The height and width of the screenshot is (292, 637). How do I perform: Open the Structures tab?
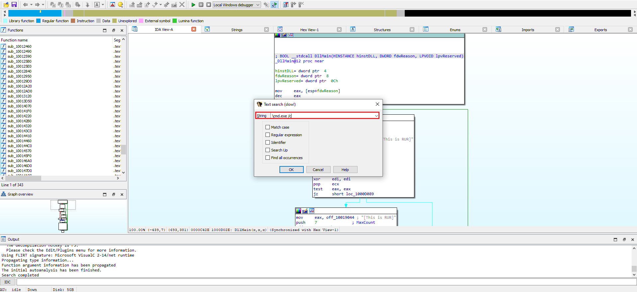[x=382, y=30]
